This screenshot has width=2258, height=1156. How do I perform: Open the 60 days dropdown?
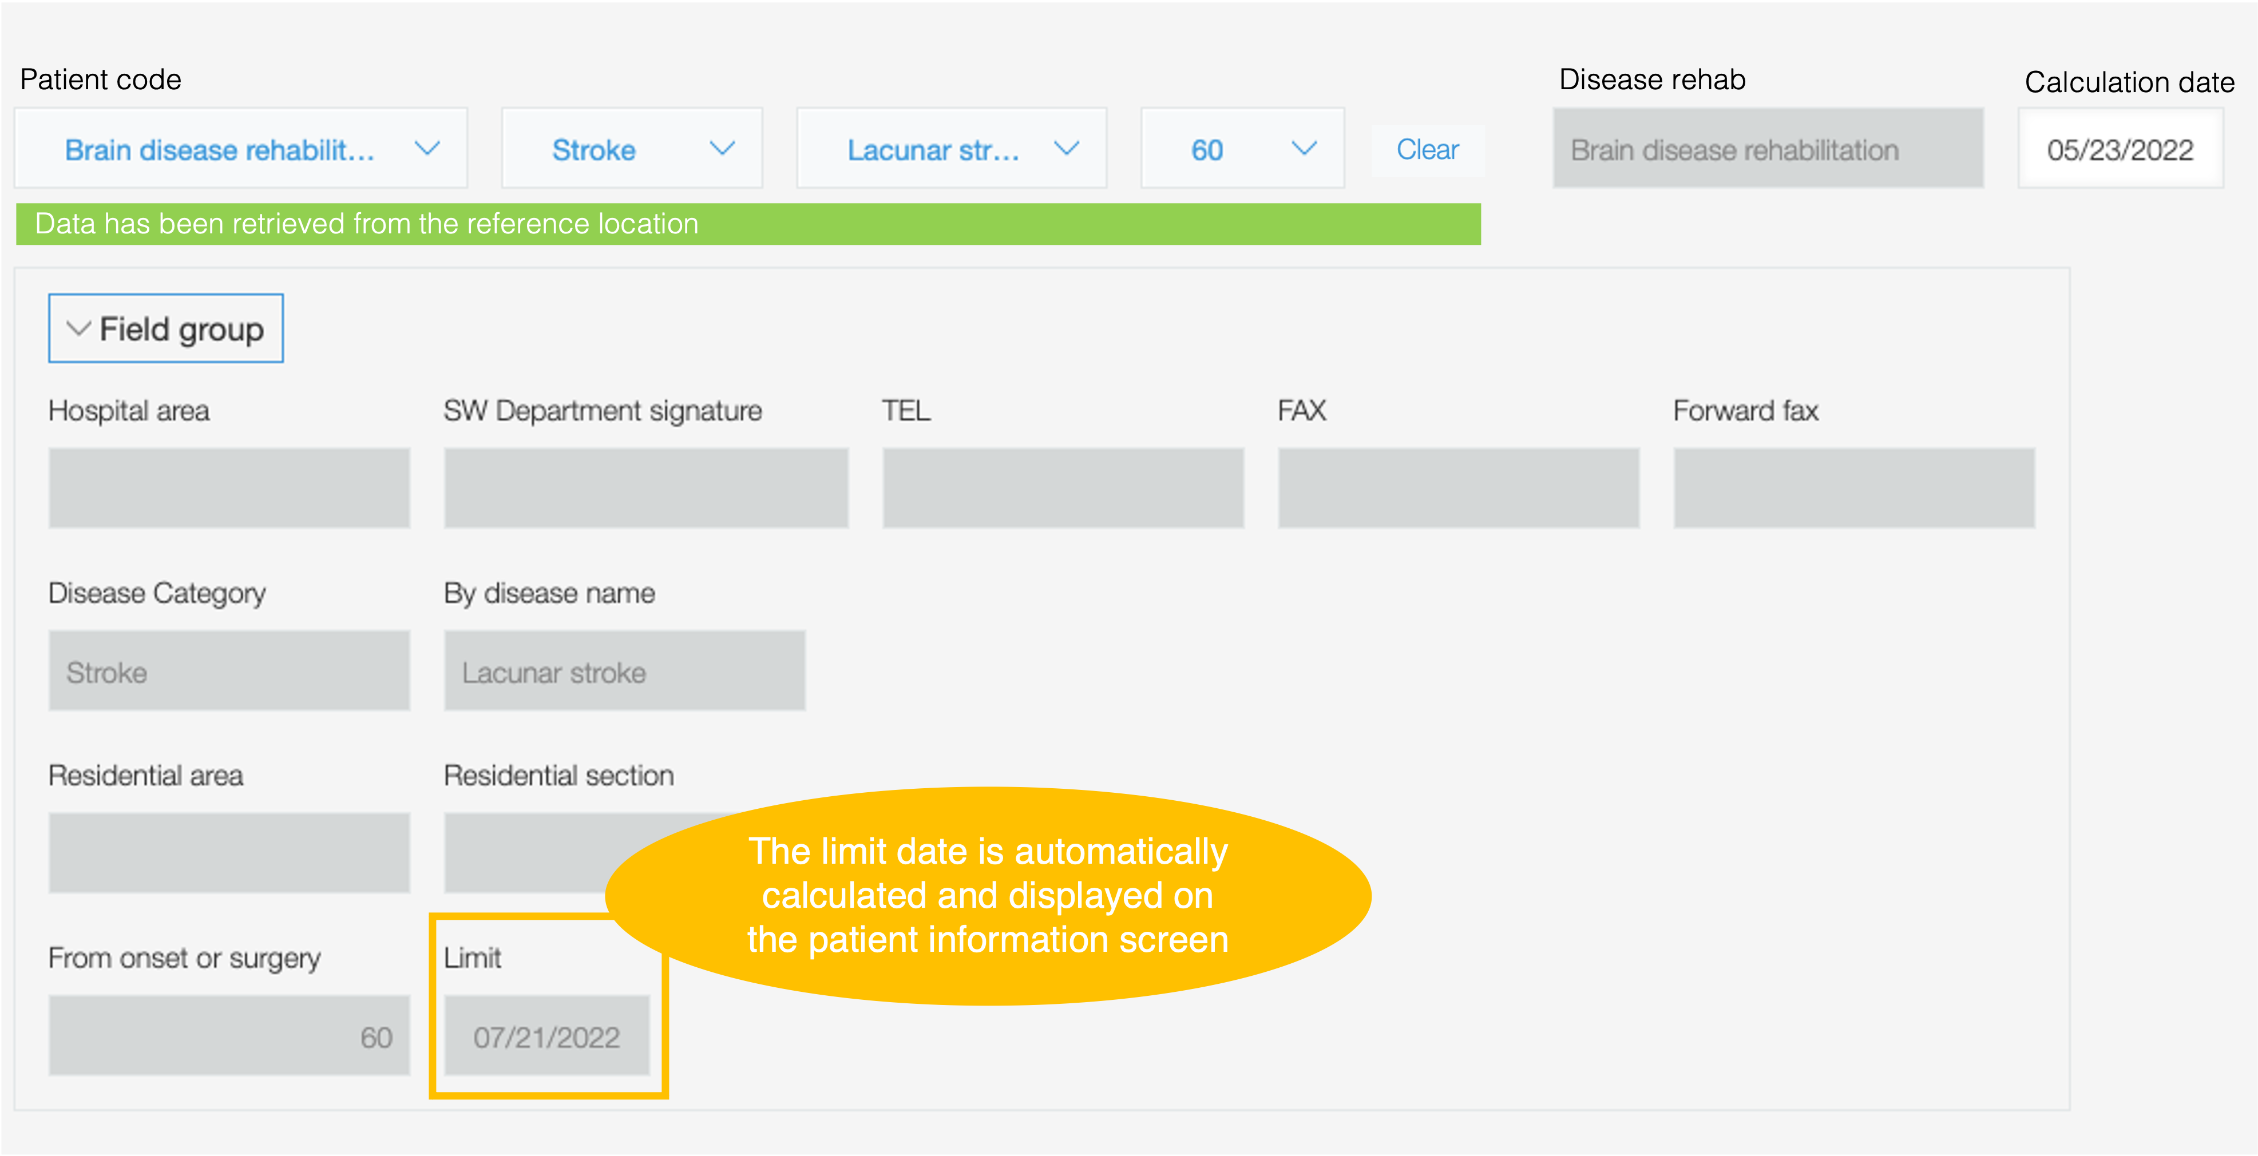coord(1241,149)
